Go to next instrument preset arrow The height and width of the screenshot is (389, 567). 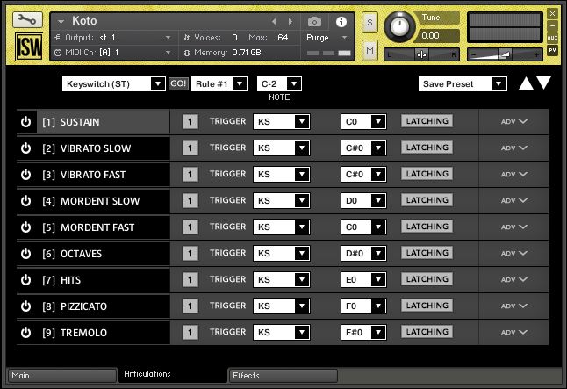tap(290, 22)
